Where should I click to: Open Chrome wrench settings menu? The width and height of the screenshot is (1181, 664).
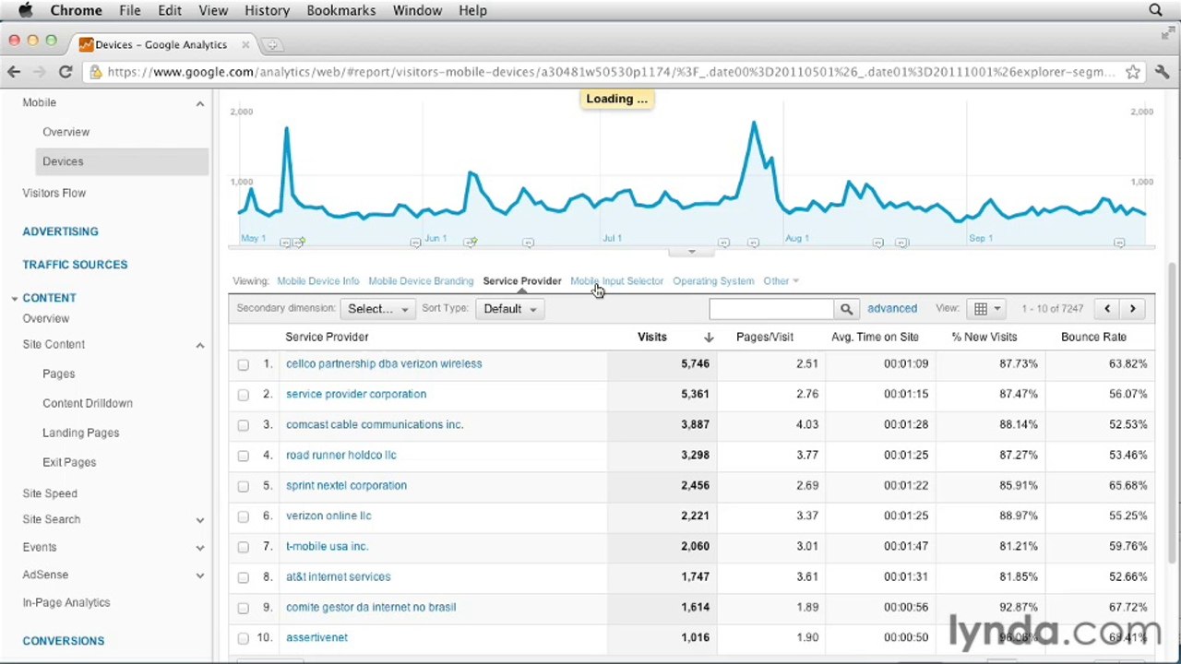tap(1162, 72)
